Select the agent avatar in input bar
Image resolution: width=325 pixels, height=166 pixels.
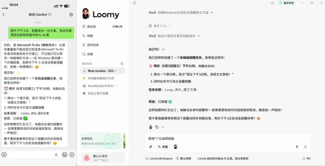pyautogui.click(x=175, y=147)
